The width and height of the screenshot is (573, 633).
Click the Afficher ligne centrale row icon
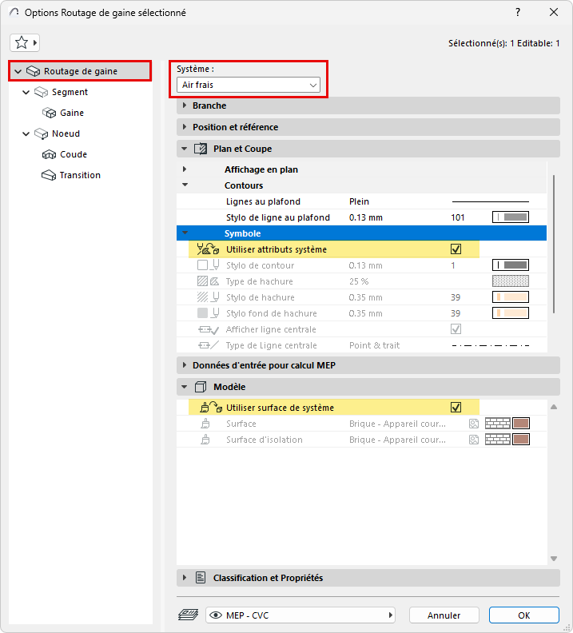tap(209, 330)
